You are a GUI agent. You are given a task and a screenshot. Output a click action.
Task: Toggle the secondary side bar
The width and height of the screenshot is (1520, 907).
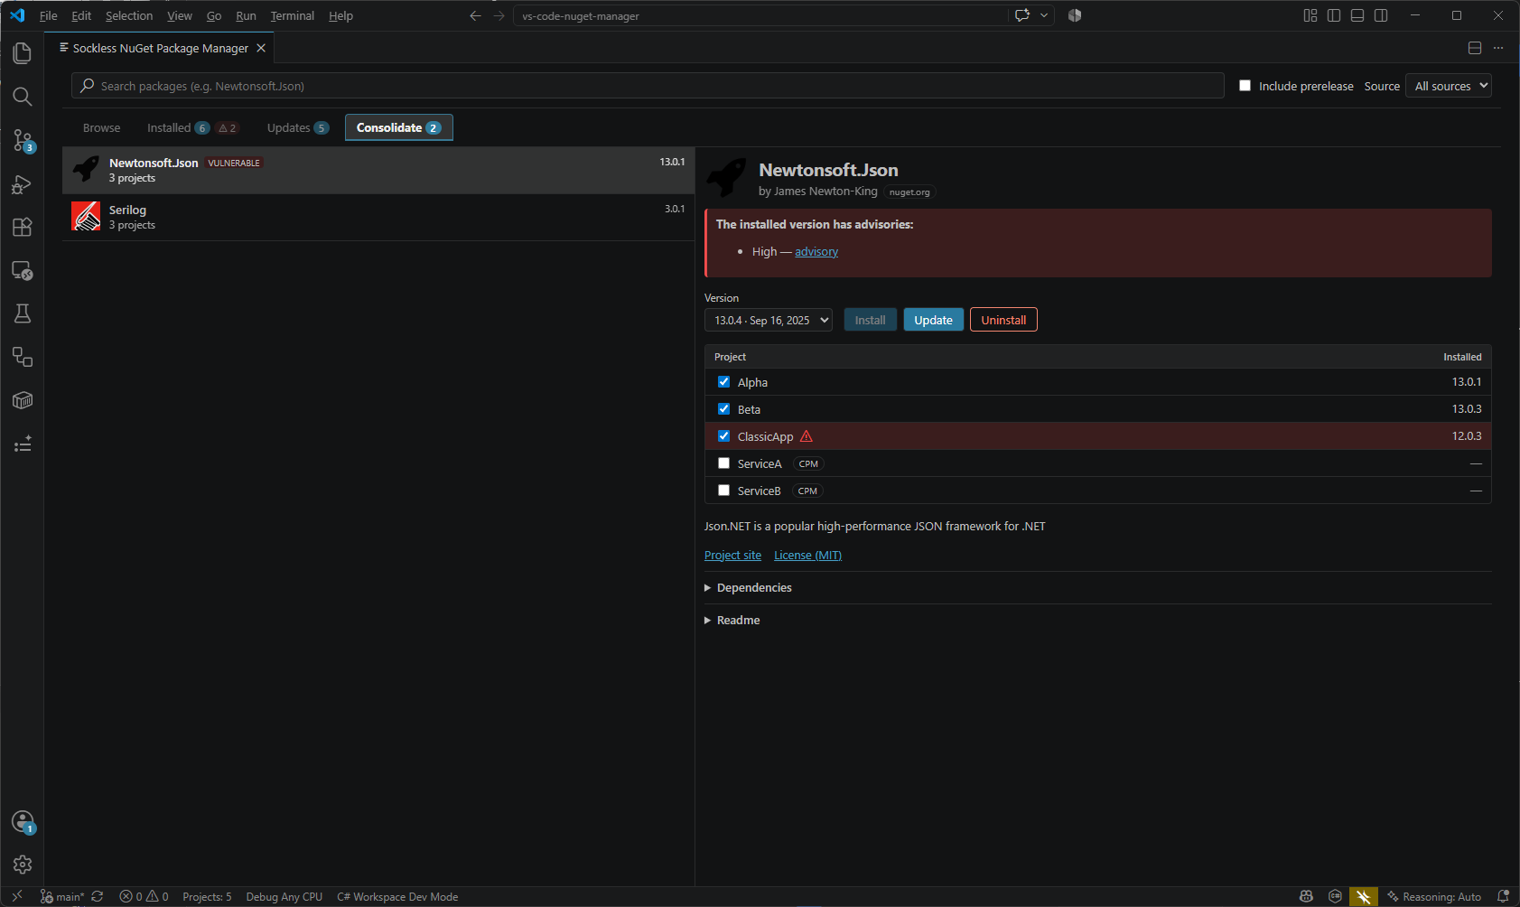pos(1381,15)
